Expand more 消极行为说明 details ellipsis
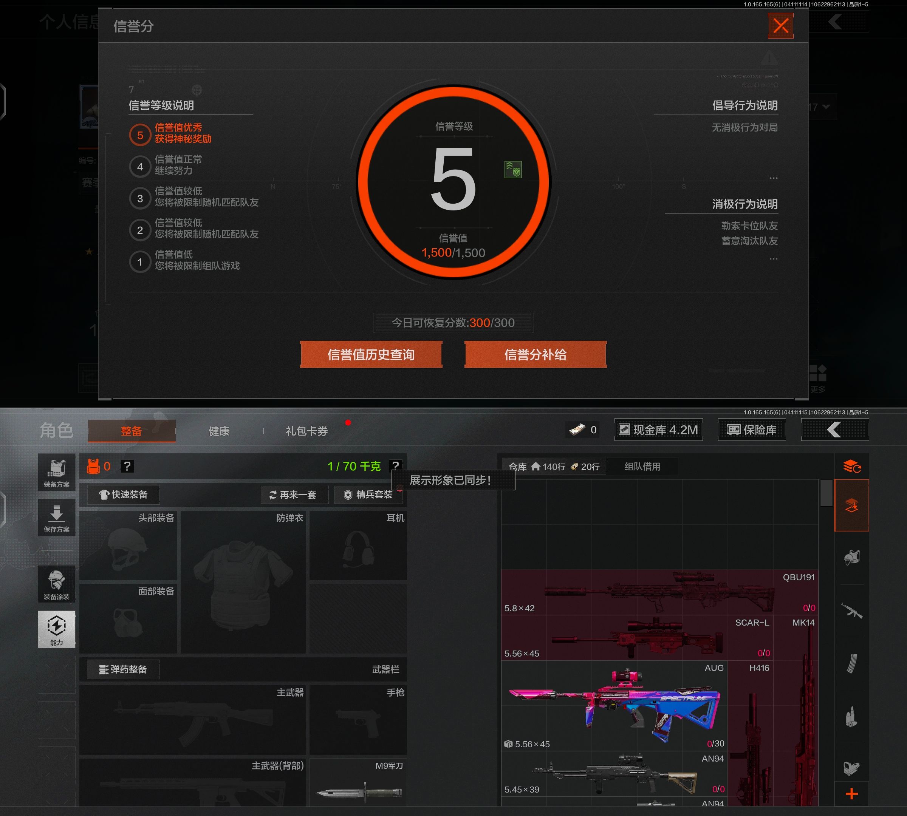907x816 pixels. click(x=773, y=259)
